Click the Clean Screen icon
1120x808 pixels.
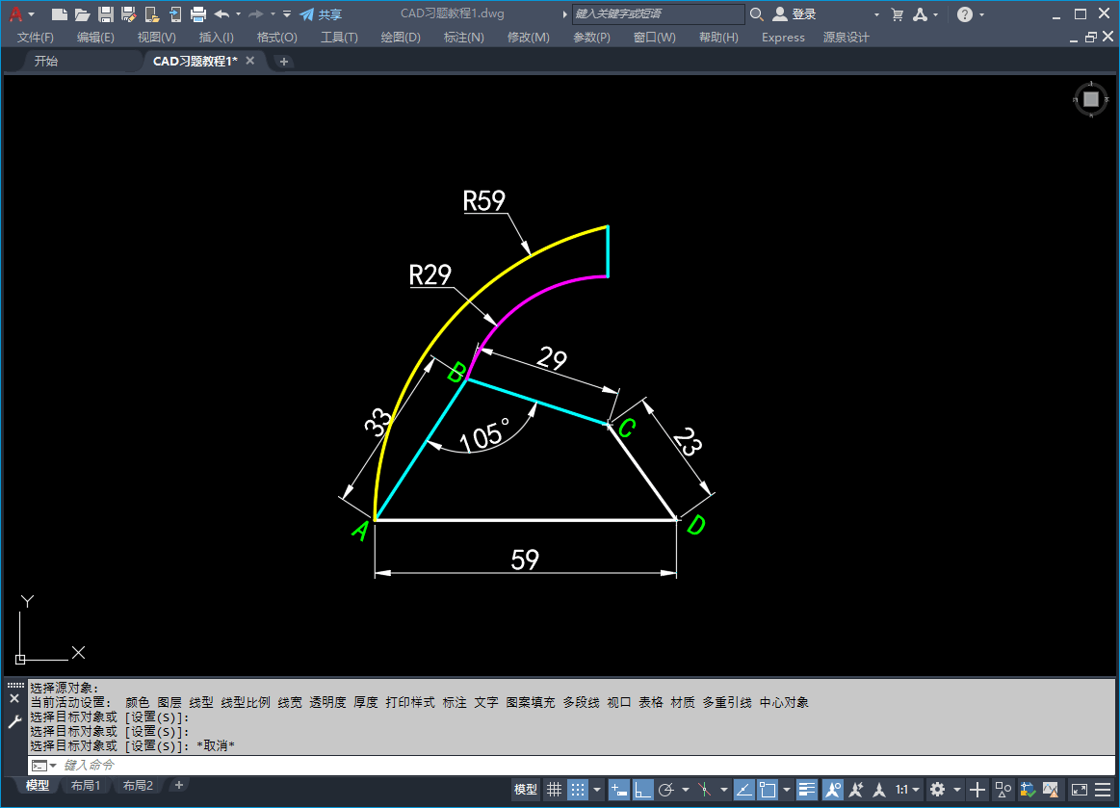(x=1080, y=790)
